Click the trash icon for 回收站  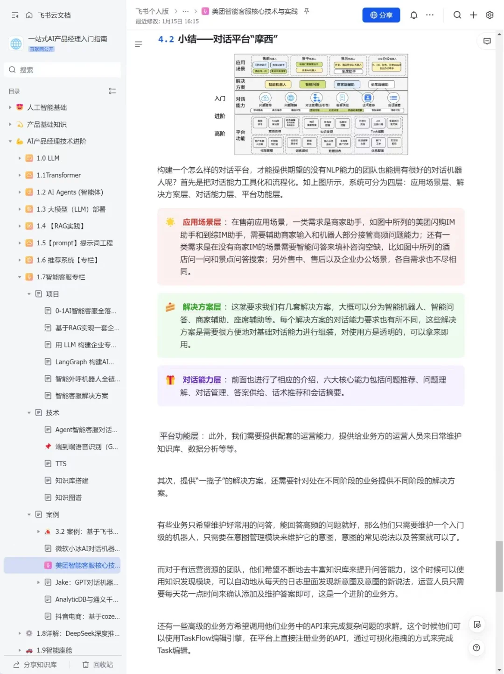point(85,665)
